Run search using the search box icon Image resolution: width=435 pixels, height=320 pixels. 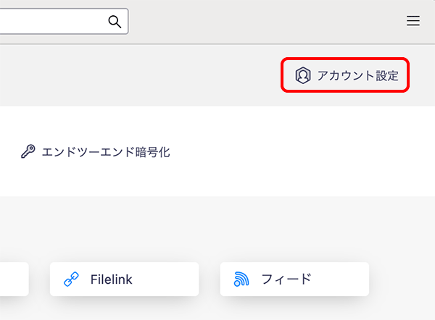(115, 22)
